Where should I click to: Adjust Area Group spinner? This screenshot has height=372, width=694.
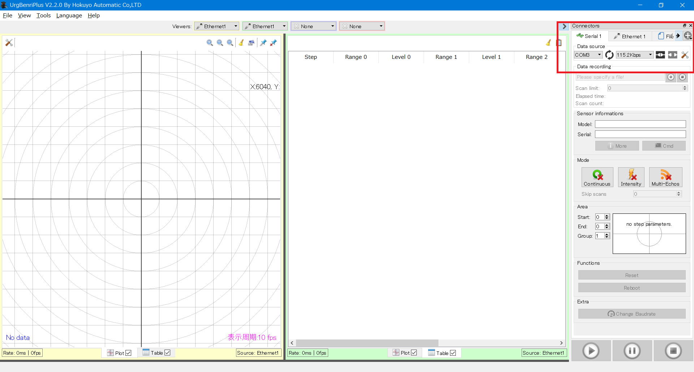pyautogui.click(x=607, y=236)
